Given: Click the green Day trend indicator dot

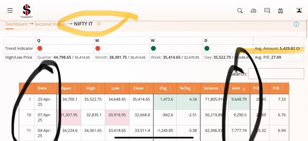Looking at the screenshot, I should pyautogui.click(x=207, y=48).
